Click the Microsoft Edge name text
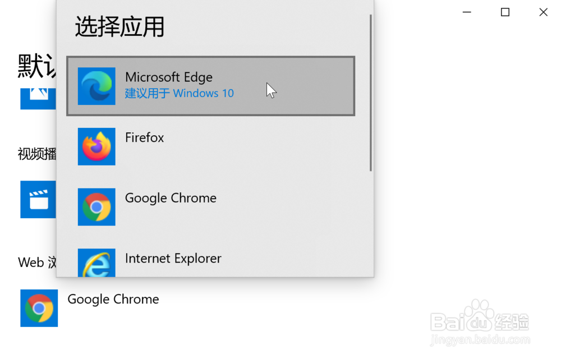Viewport: 561px width, 359px height. [169, 77]
